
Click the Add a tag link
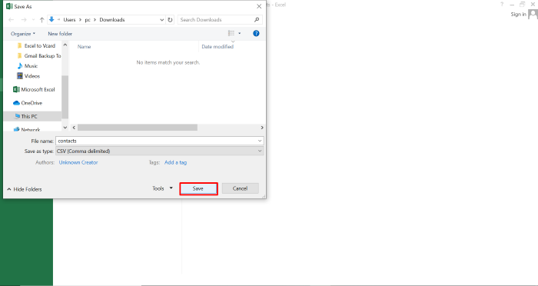pos(176,162)
